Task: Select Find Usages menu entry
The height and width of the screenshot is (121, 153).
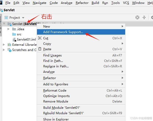Action: pyautogui.click(x=81, y=55)
